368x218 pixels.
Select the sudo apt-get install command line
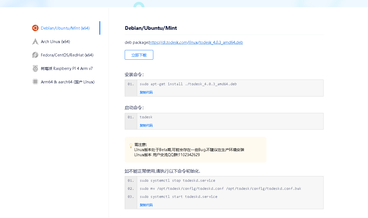[x=188, y=84]
